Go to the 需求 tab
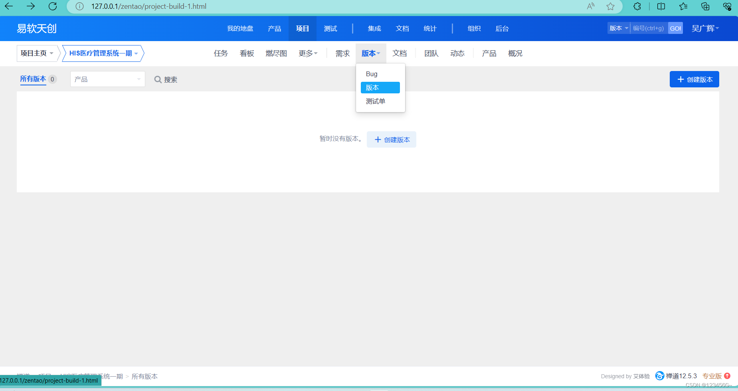738x391 pixels. click(x=342, y=53)
